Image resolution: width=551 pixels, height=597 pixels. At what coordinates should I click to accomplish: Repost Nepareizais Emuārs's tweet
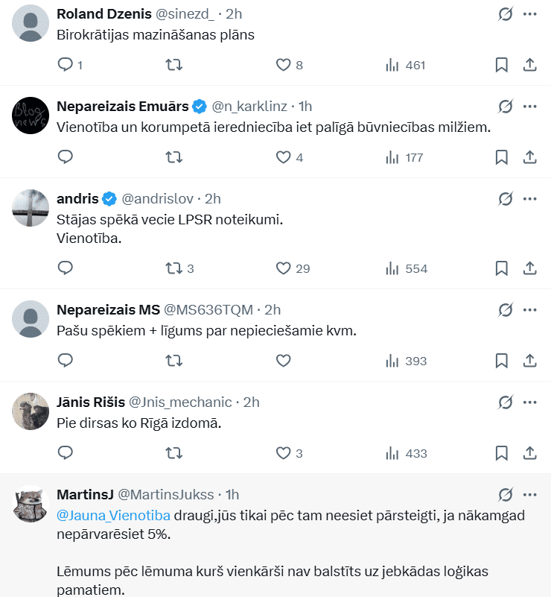tap(173, 157)
